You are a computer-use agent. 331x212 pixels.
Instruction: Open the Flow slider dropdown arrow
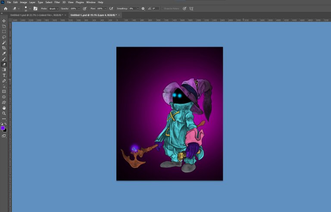click(105, 9)
